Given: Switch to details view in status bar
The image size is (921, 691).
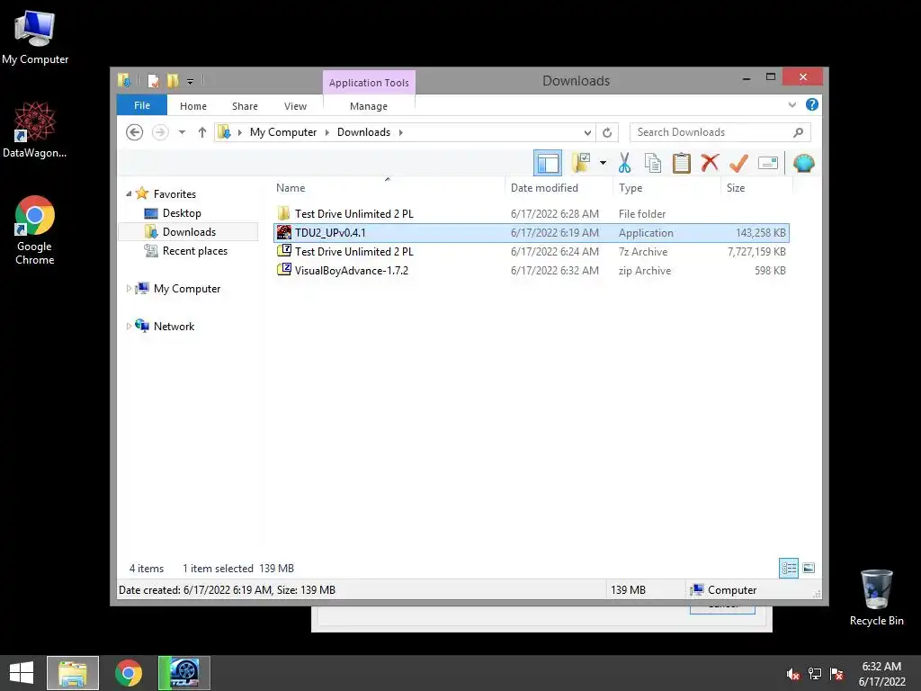Looking at the screenshot, I should (x=788, y=568).
